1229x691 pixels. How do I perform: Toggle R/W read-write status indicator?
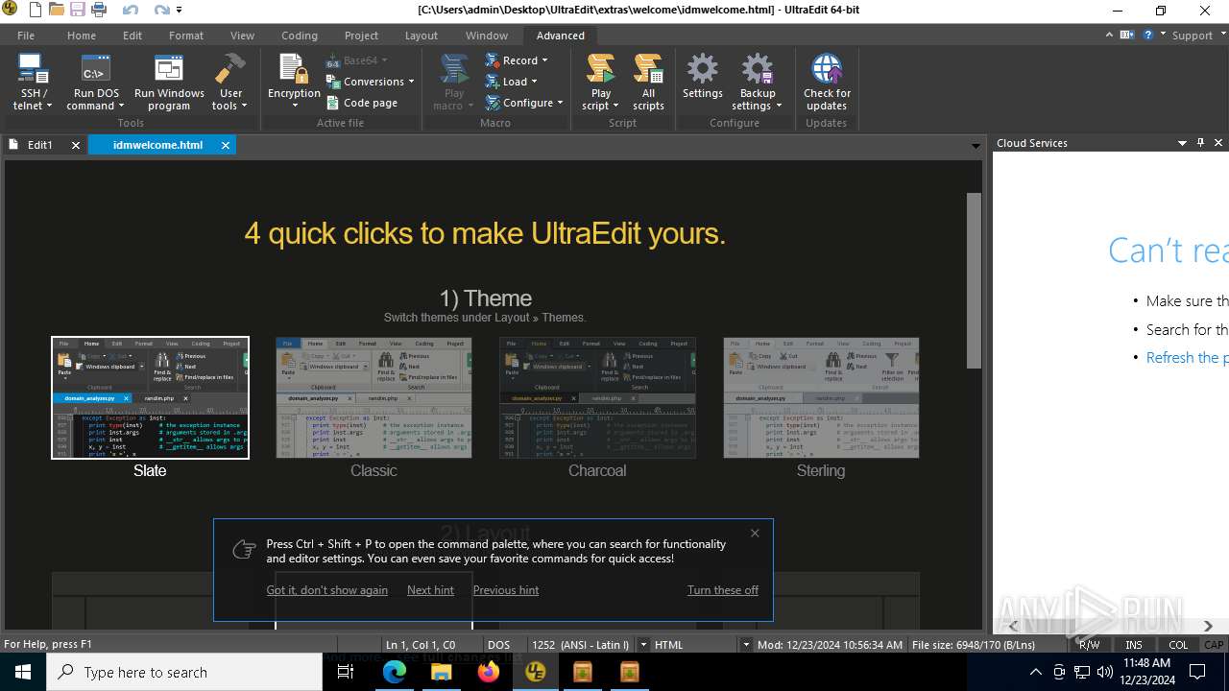[x=1090, y=645]
